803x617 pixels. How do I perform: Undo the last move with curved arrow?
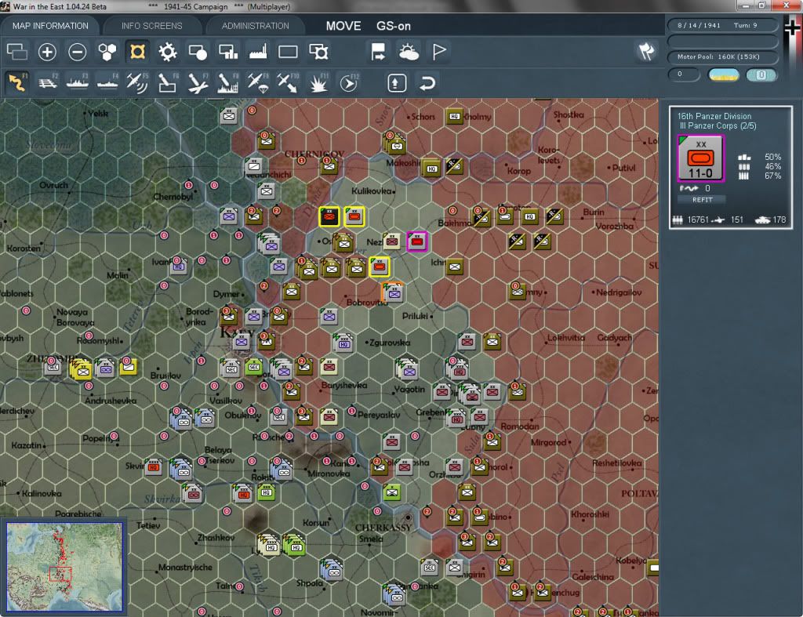(x=427, y=82)
